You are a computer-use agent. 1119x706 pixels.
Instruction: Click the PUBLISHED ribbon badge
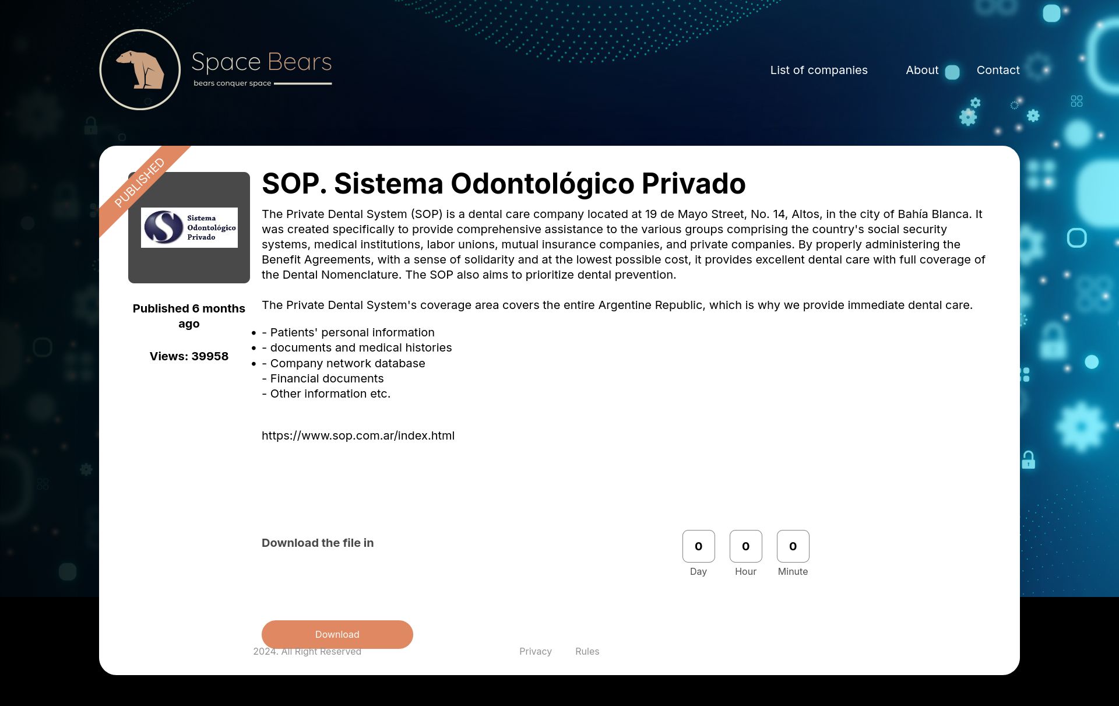click(x=140, y=182)
